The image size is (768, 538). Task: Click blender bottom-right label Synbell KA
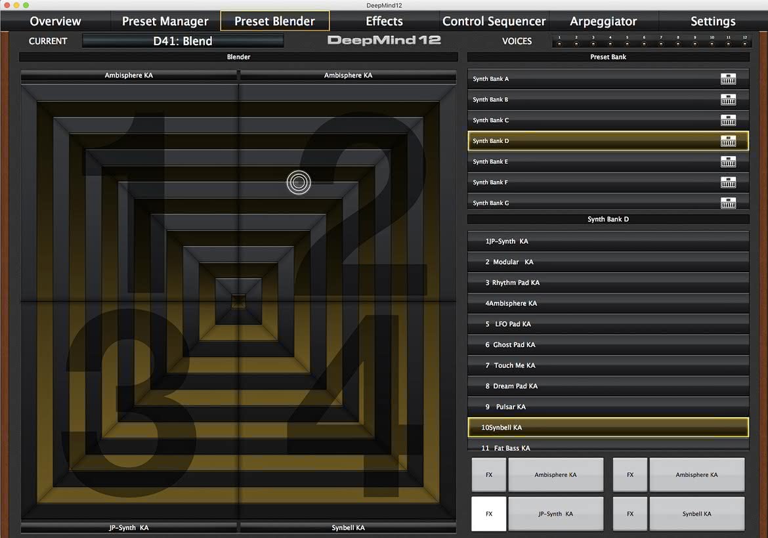349,528
